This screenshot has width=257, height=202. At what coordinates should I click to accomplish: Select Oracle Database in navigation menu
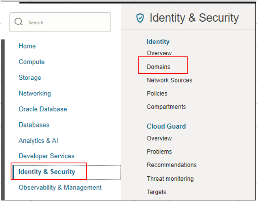pyautogui.click(x=43, y=109)
